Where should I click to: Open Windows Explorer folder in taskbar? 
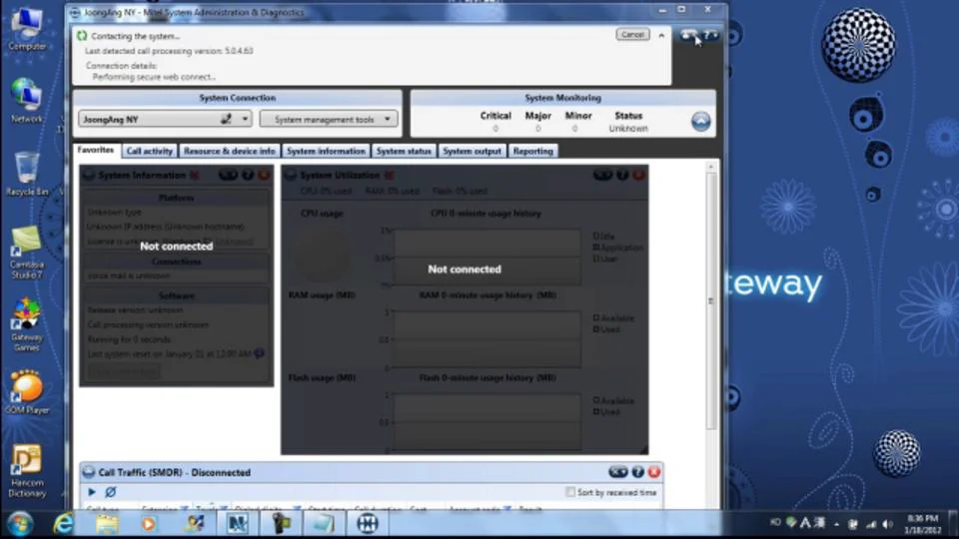pos(107,524)
